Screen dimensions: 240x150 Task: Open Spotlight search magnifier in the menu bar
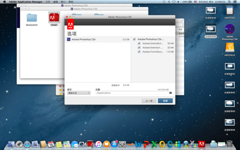(x=229, y=2)
